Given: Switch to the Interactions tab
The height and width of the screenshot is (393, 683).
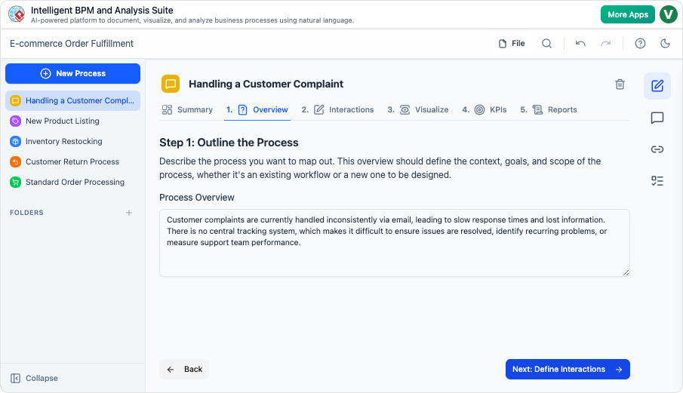Looking at the screenshot, I should pos(337,109).
